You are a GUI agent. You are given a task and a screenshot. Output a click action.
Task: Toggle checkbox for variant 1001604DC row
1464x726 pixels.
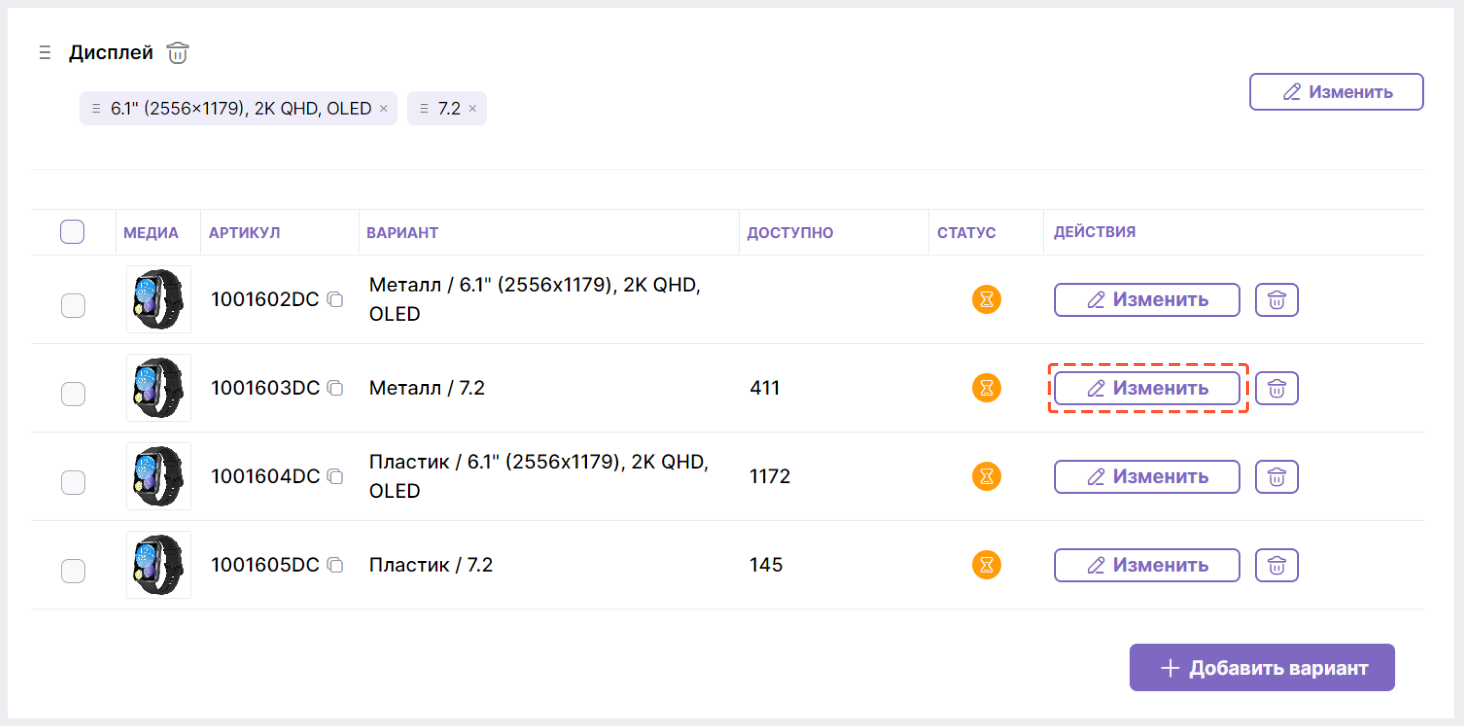point(73,476)
